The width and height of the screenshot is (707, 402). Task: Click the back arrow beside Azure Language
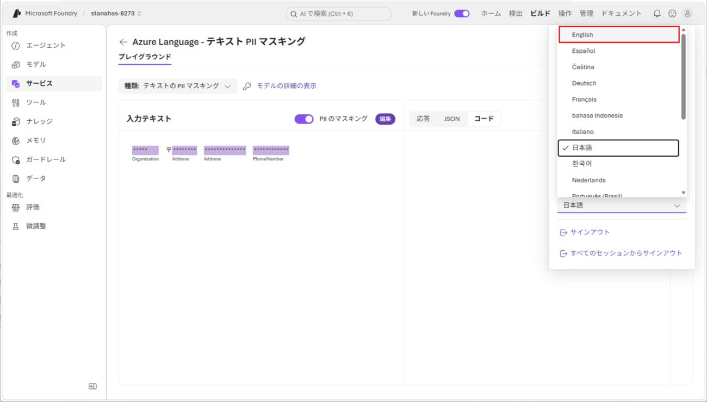123,42
